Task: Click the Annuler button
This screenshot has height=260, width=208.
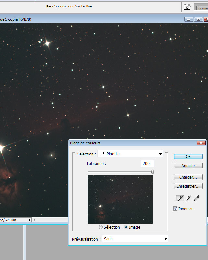Action: pyautogui.click(x=188, y=166)
